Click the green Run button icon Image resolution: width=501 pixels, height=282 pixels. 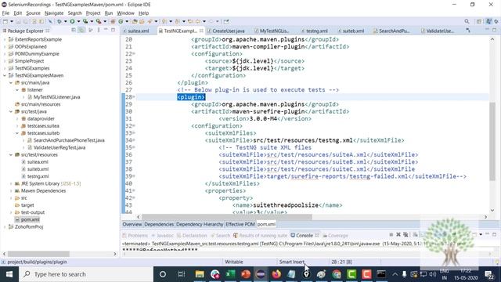[72, 21]
